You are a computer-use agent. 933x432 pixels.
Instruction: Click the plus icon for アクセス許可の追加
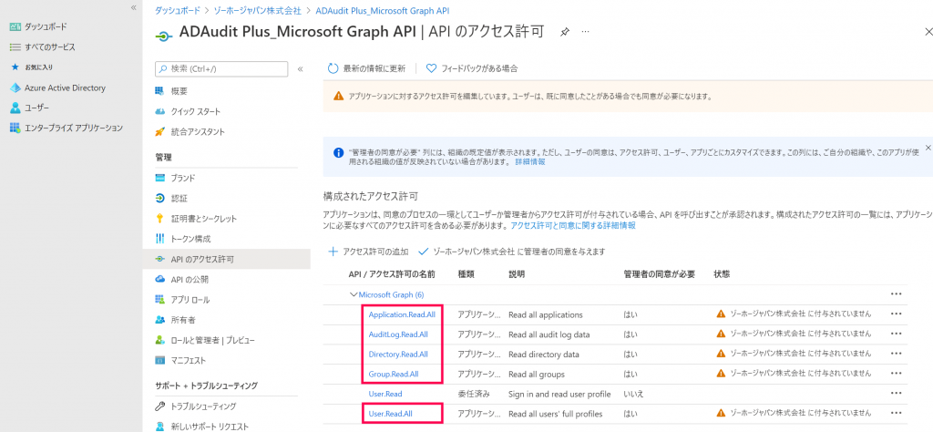pos(333,251)
